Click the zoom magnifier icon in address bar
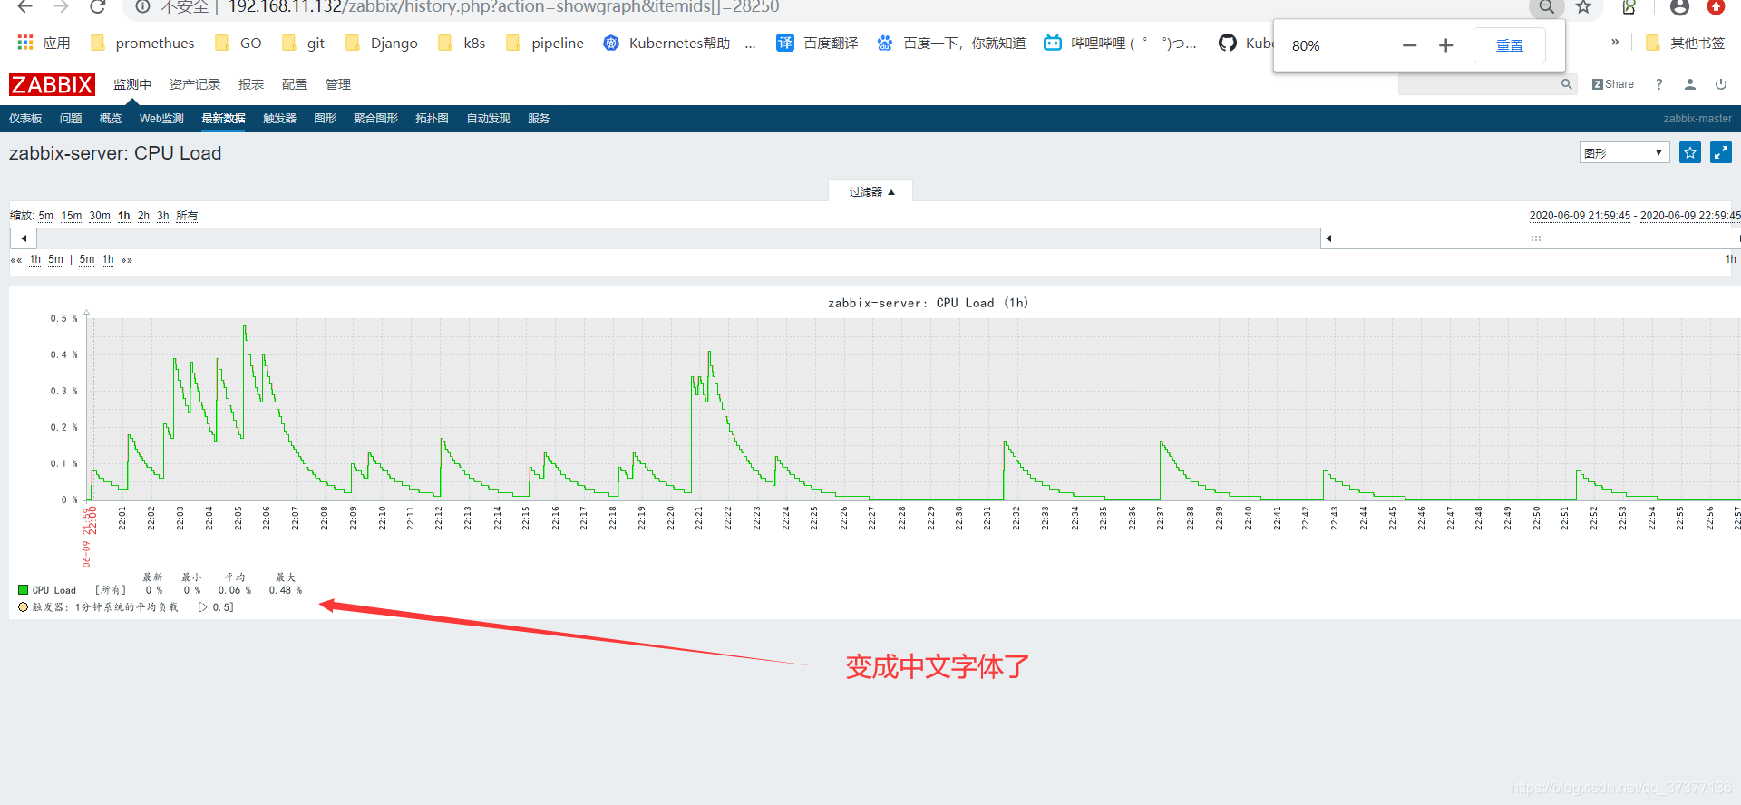Viewport: 1741px width, 805px height. coord(1546,7)
